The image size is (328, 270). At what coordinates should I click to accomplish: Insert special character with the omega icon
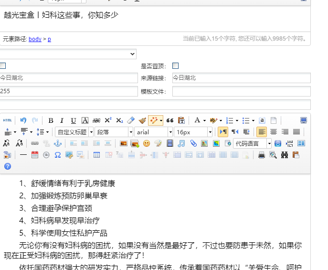pos(58,155)
